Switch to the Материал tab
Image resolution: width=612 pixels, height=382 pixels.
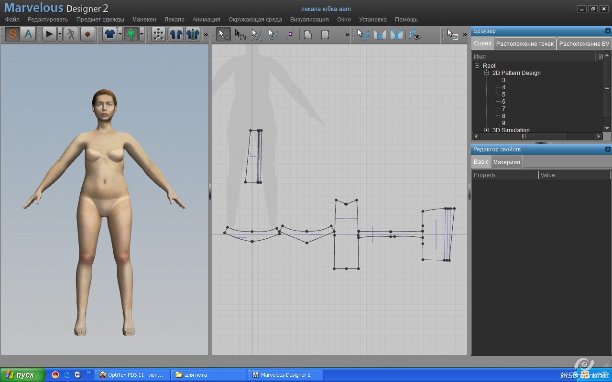506,162
